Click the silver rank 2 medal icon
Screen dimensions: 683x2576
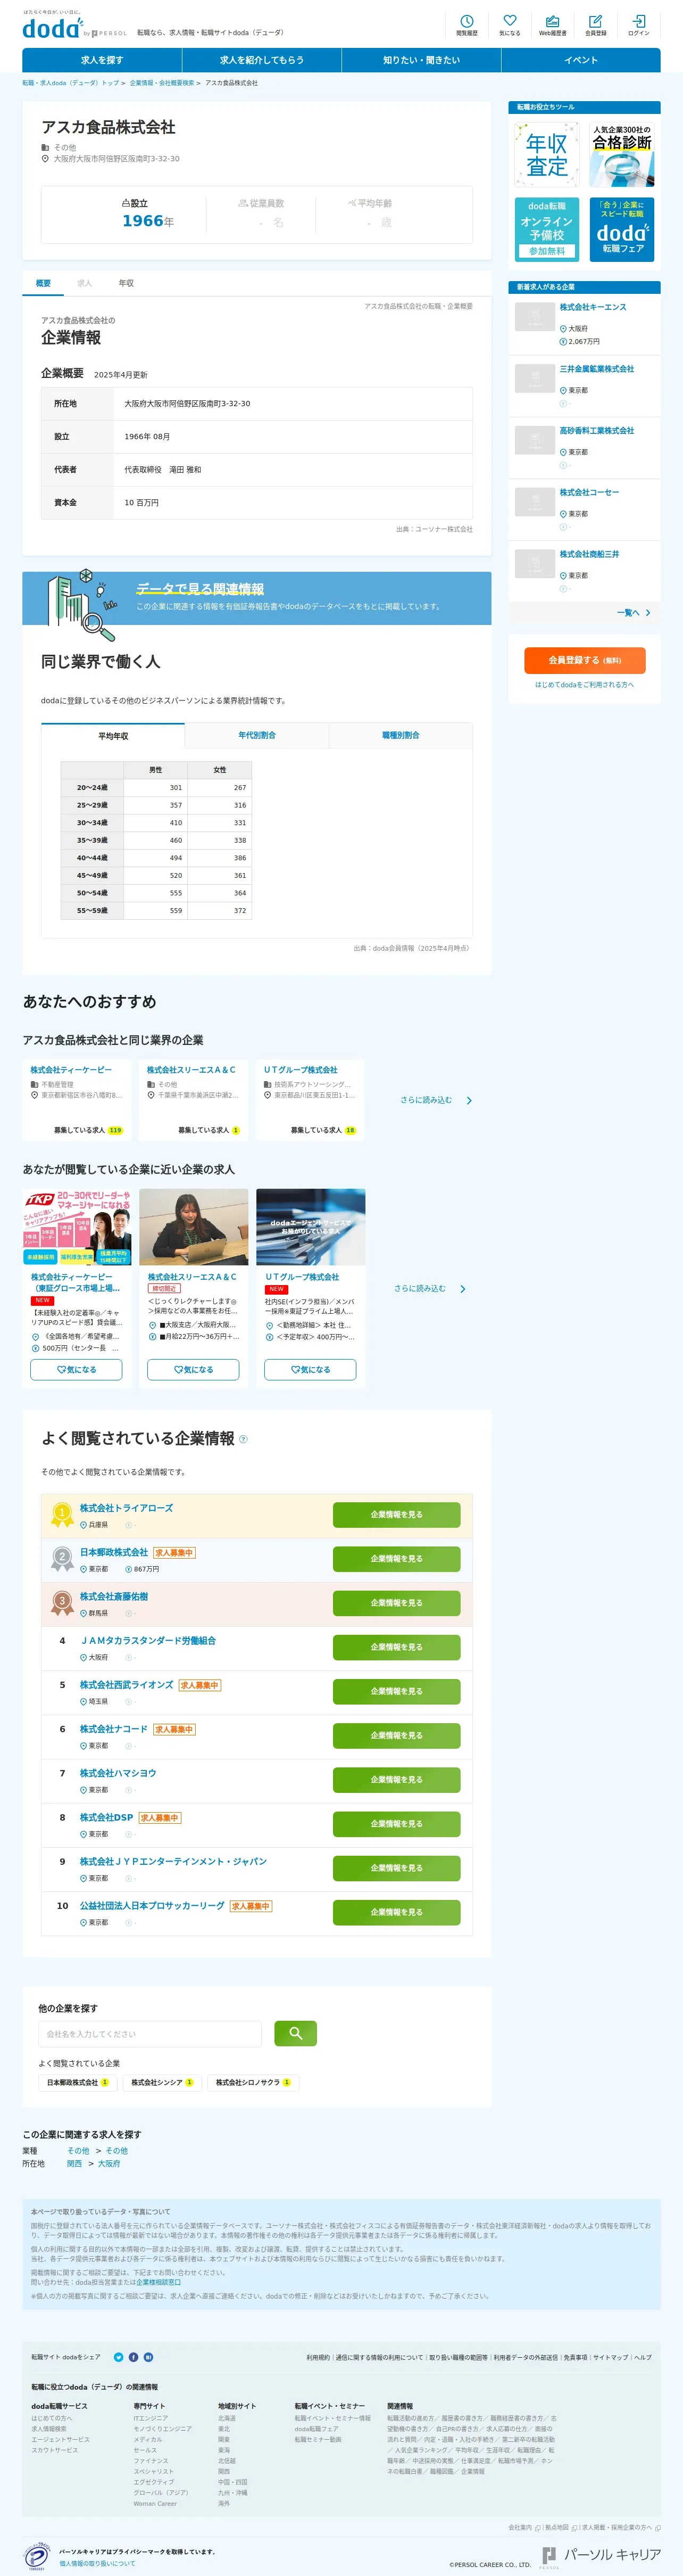62,1559
